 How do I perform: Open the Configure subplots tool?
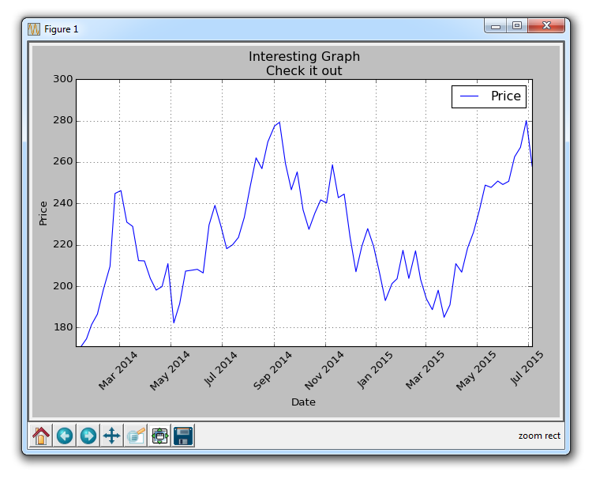(159, 436)
